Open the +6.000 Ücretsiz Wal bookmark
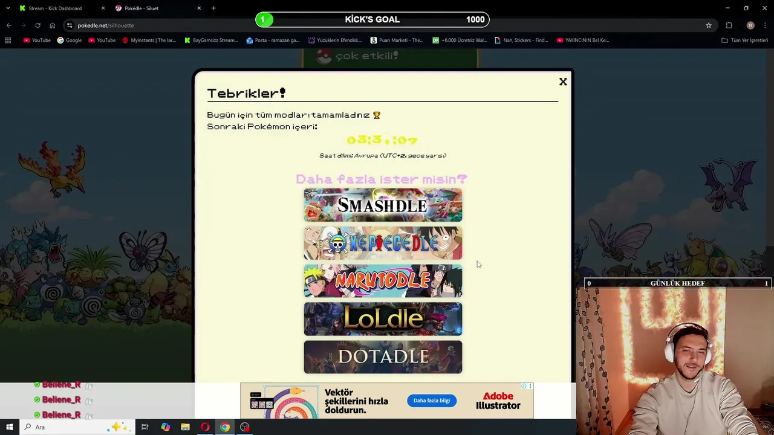Image resolution: width=774 pixels, height=435 pixels. pos(460,40)
